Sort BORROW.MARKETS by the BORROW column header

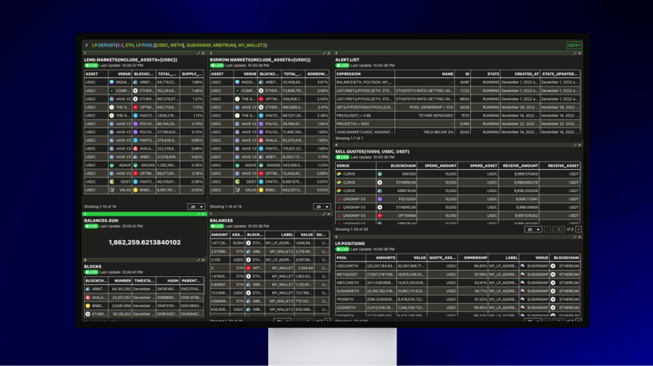click(x=317, y=74)
